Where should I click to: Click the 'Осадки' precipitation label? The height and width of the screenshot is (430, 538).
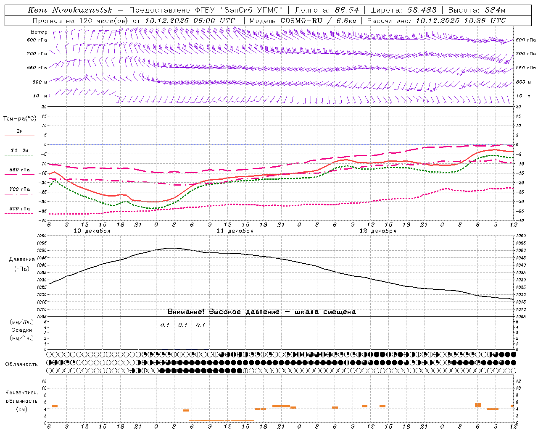22,330
